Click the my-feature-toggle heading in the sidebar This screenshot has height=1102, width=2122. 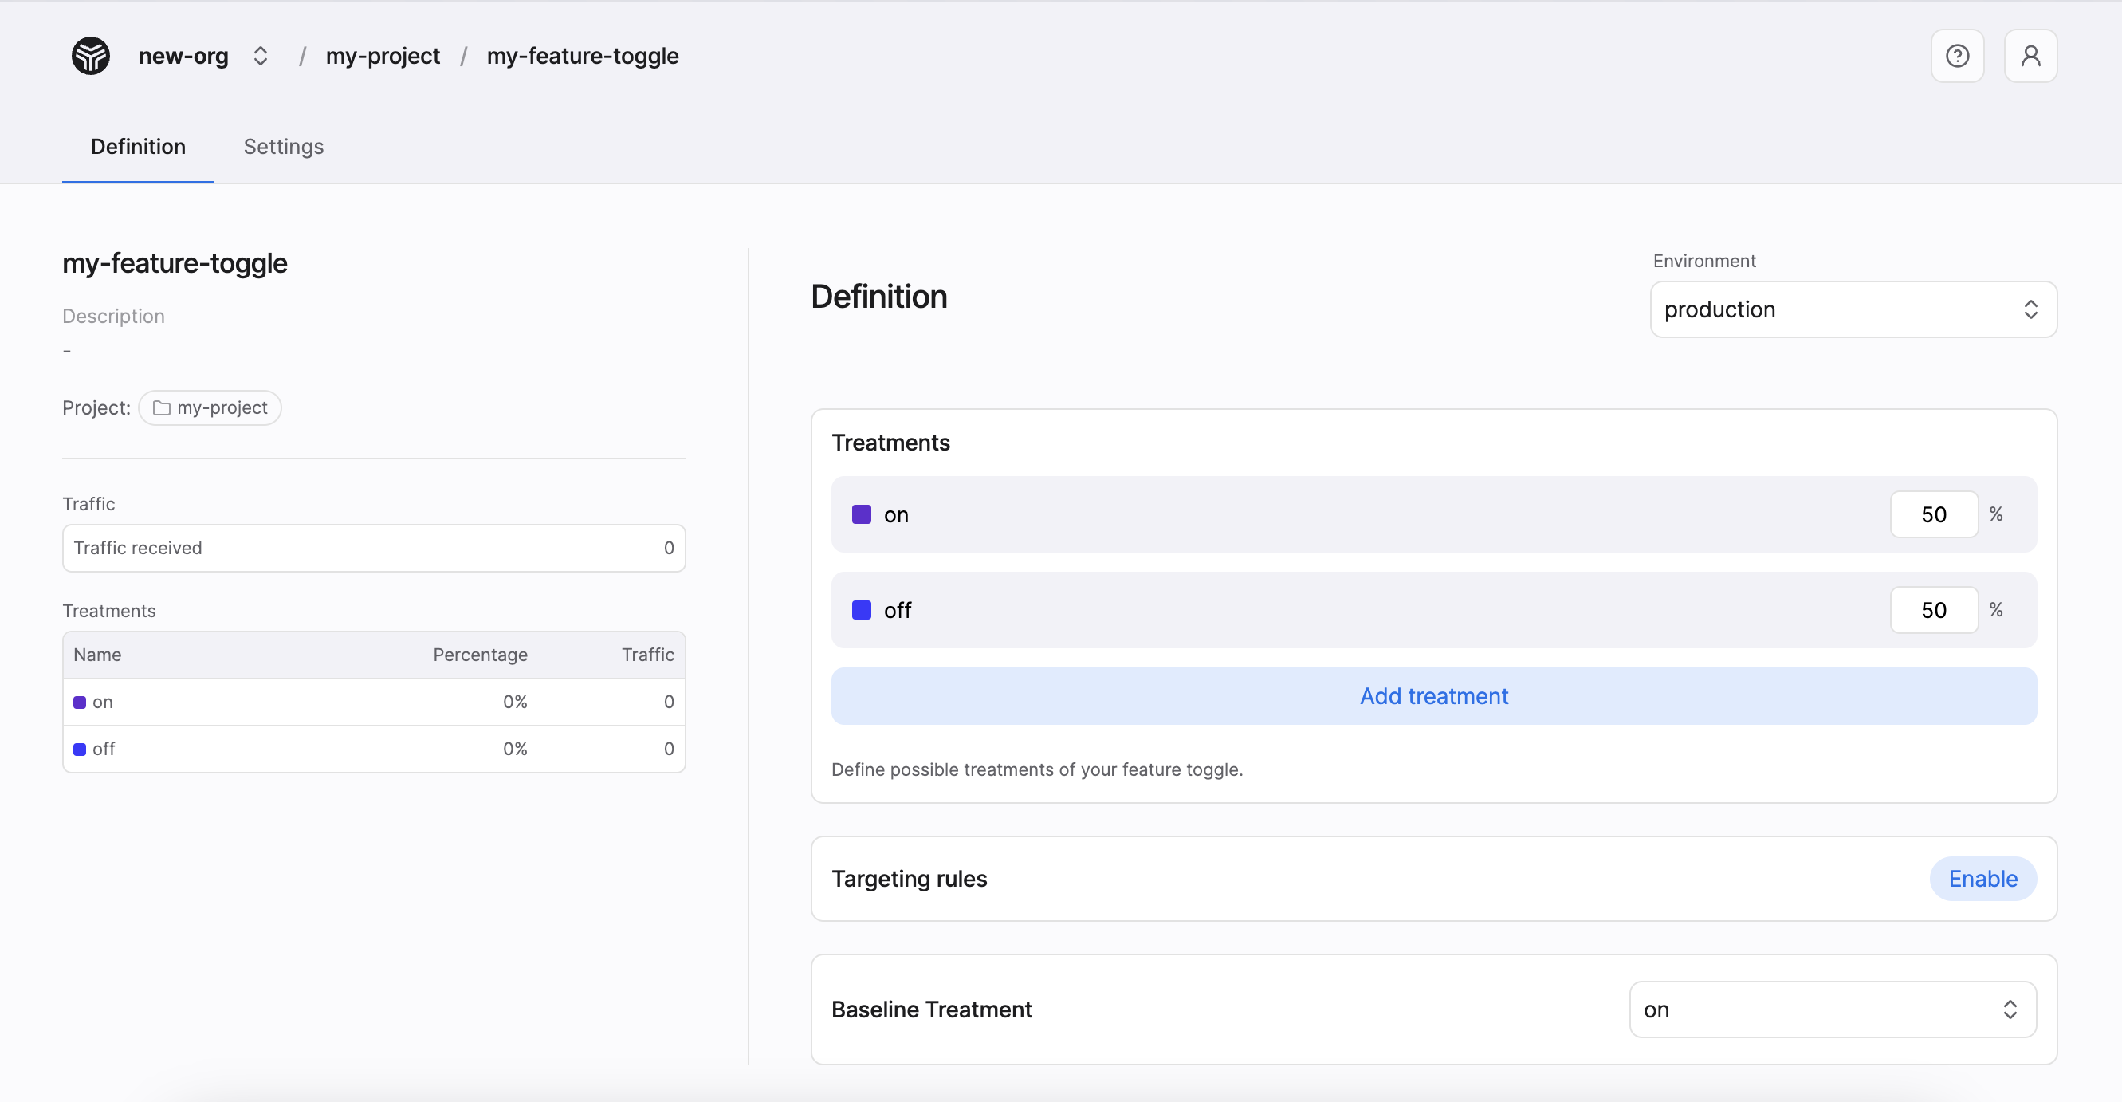(175, 263)
